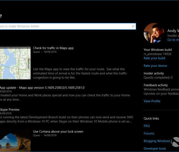The height and width of the screenshot is (152, 179).
Task: Open the Maps app version update announcement
Action: click(42, 88)
